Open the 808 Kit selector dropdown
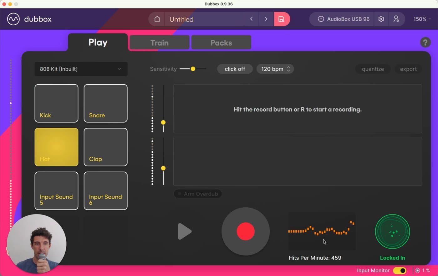The height and width of the screenshot is (276, 438). point(81,69)
